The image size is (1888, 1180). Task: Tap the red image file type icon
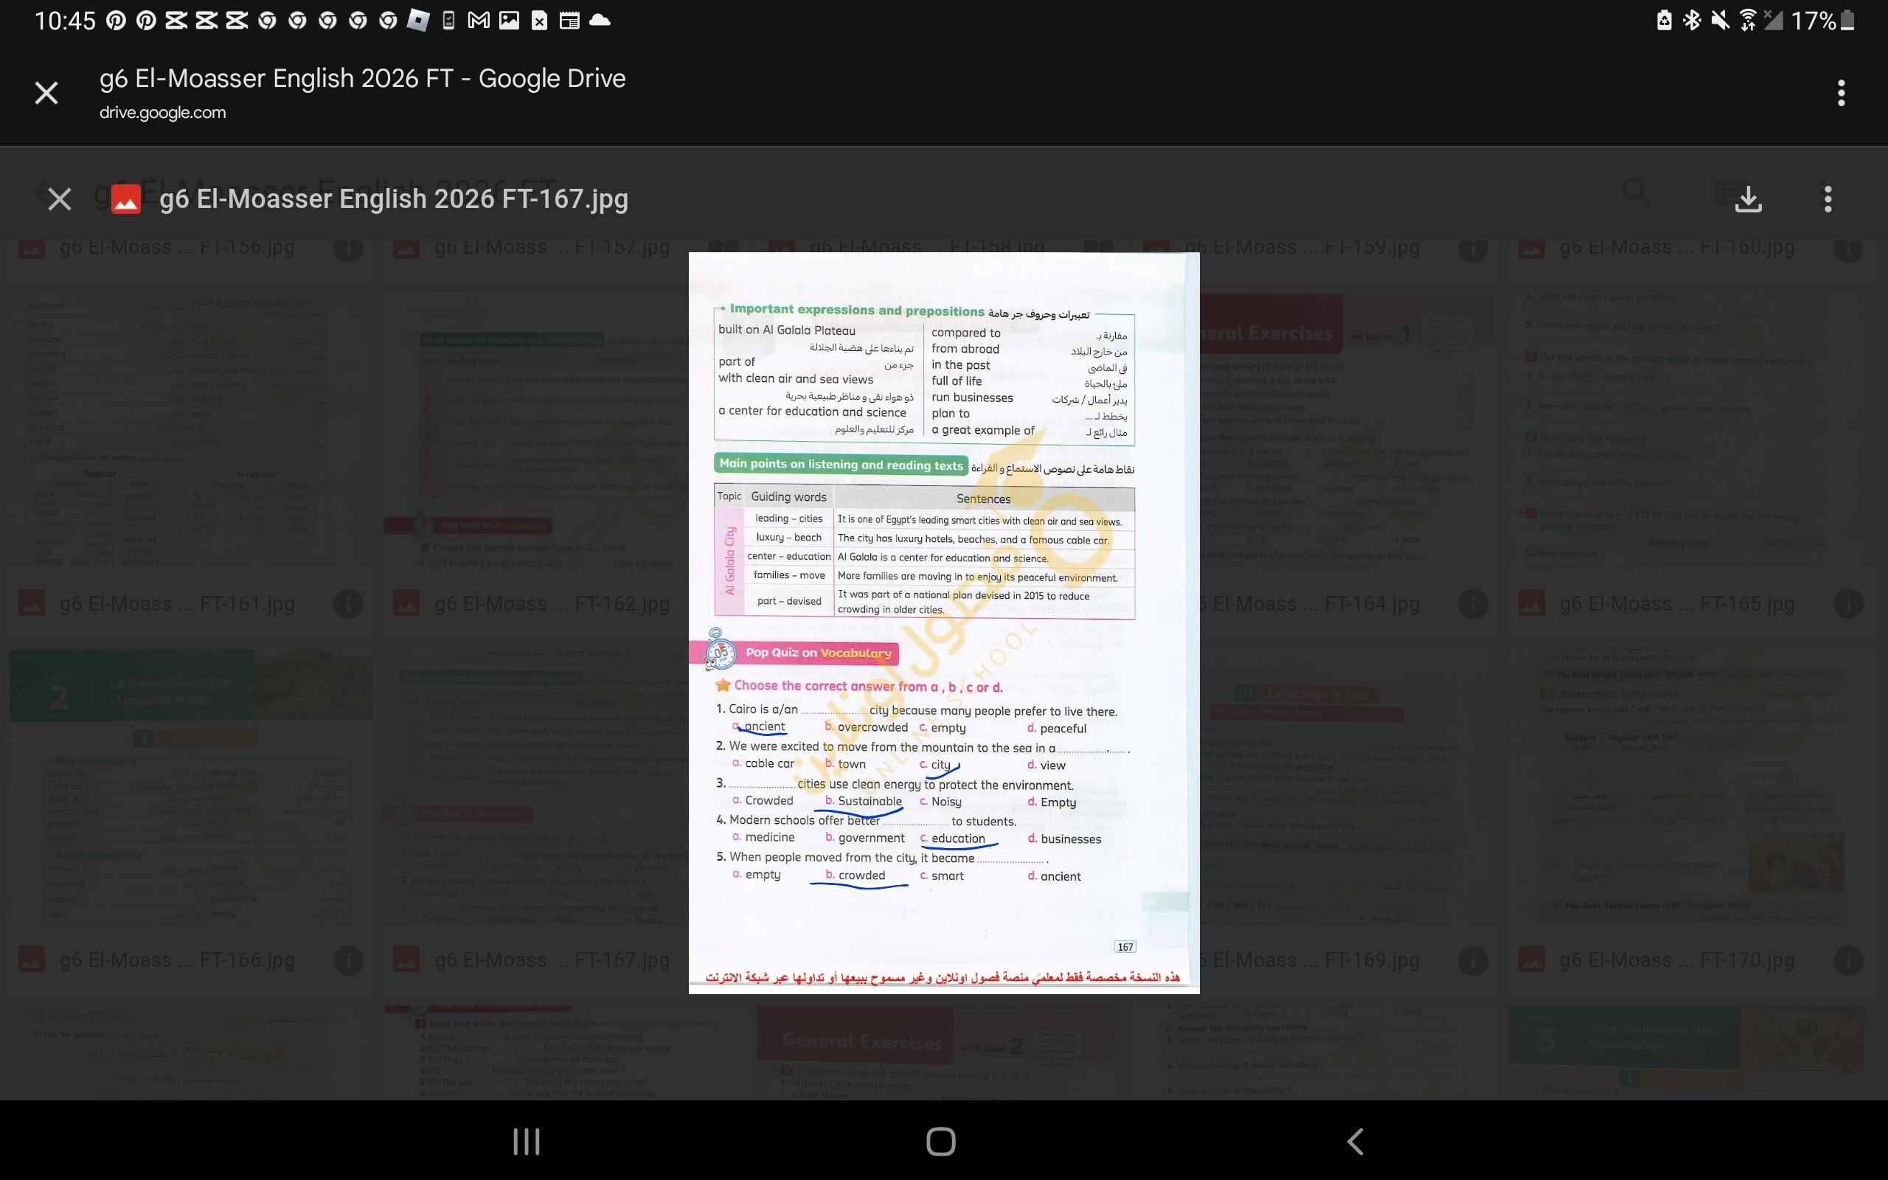click(x=125, y=200)
